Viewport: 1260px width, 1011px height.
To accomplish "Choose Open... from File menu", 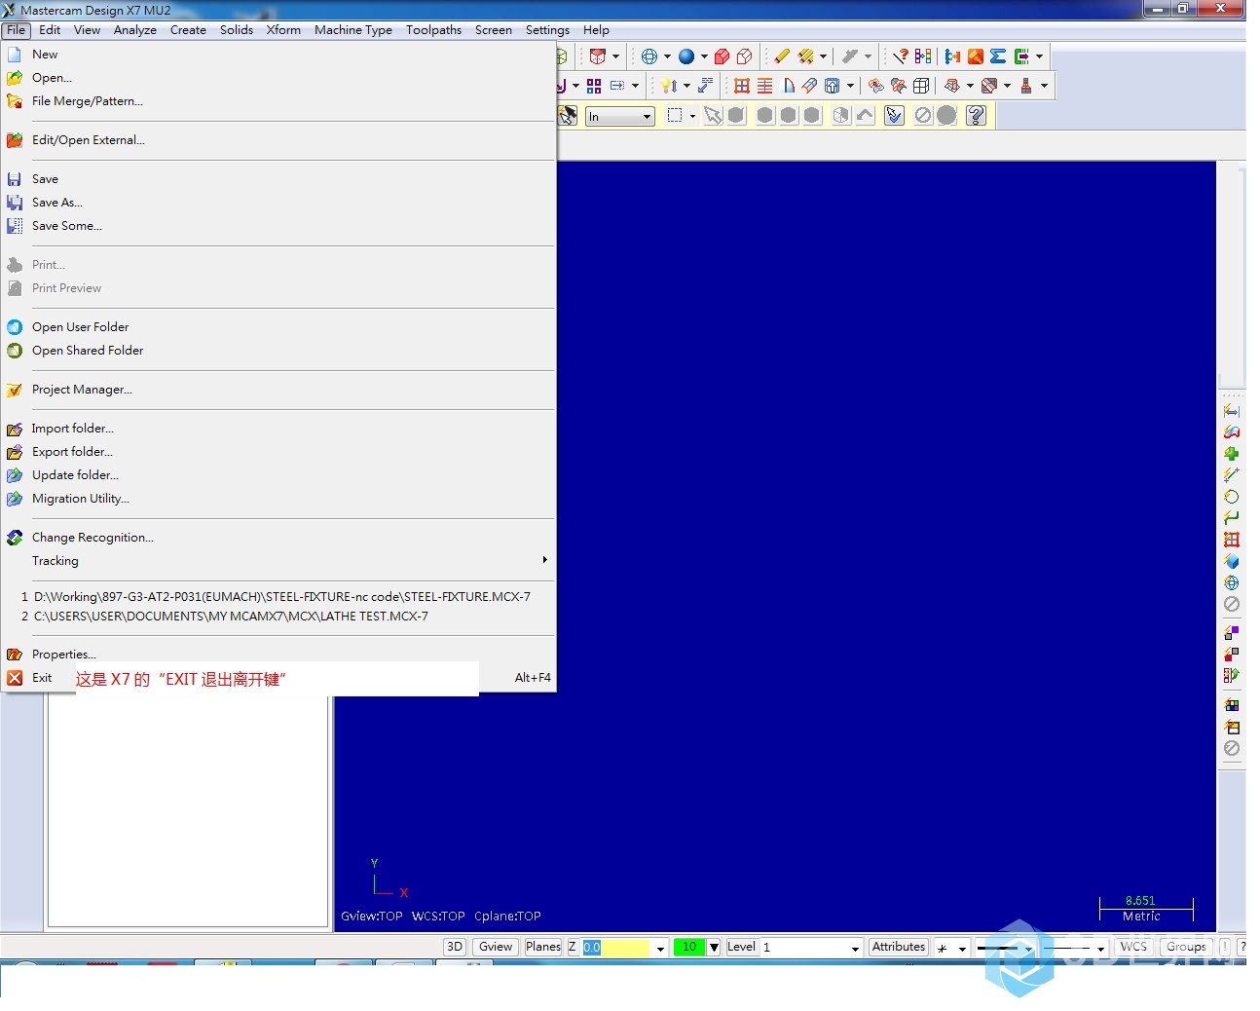I will point(278,78).
